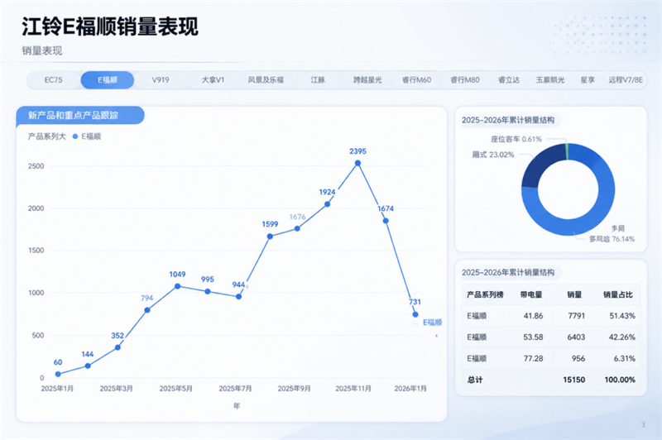This screenshot has width=662, height=440.
Task: Click the 销量占比 column header
Action: coord(617,295)
